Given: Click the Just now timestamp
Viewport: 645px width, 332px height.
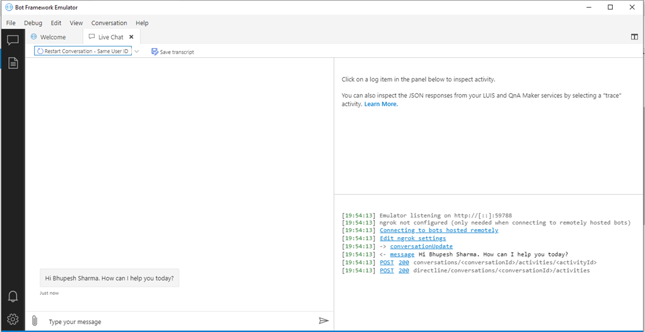Looking at the screenshot, I should pos(49,294).
